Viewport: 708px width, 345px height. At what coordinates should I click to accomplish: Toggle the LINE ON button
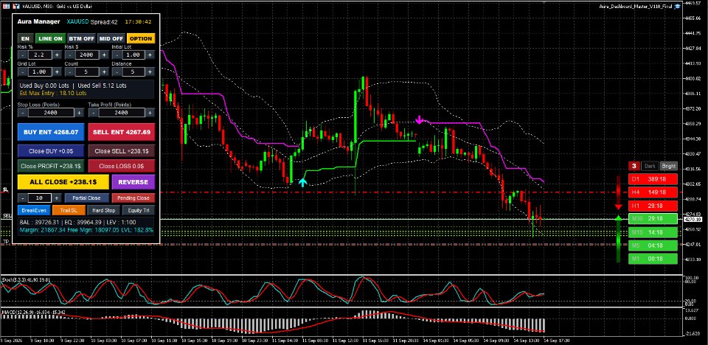51,39
